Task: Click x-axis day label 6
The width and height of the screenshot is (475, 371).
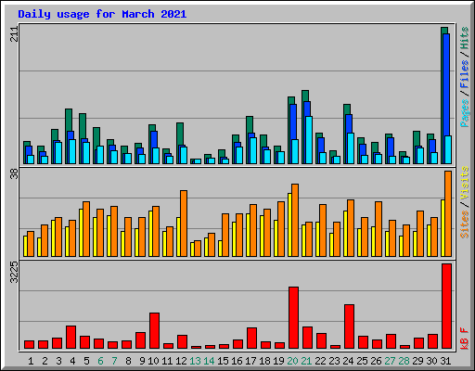Action: tap(100, 361)
